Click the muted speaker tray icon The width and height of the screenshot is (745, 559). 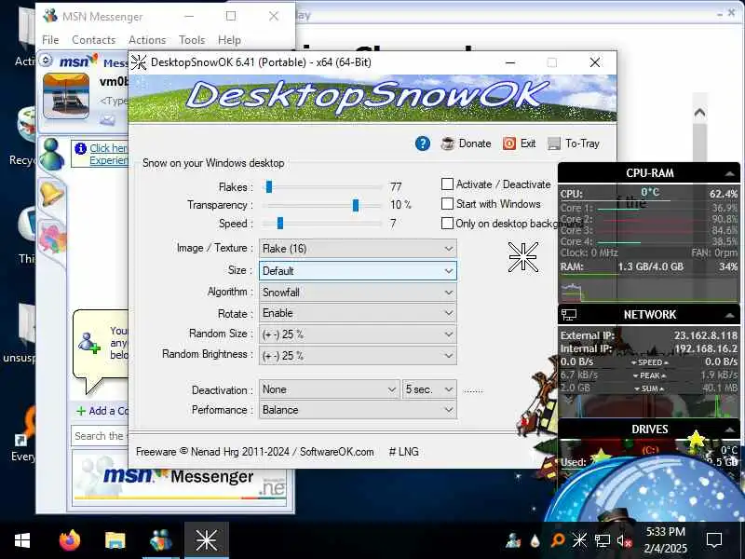(x=624, y=540)
